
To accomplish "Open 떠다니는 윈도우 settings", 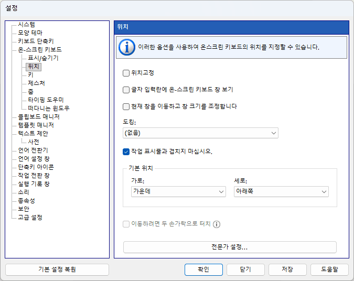I will tap(49, 109).
